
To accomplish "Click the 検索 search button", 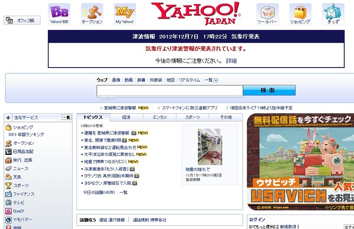I will (269, 90).
